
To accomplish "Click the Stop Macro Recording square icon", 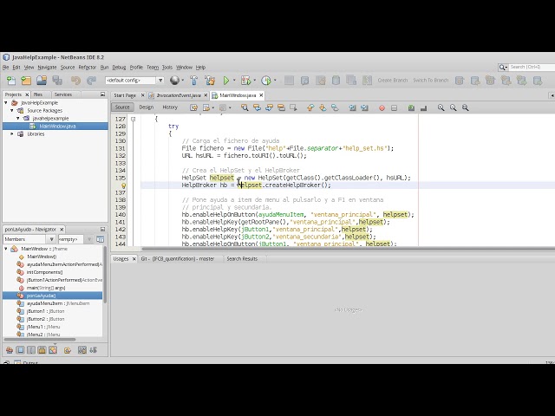I will pos(394,107).
